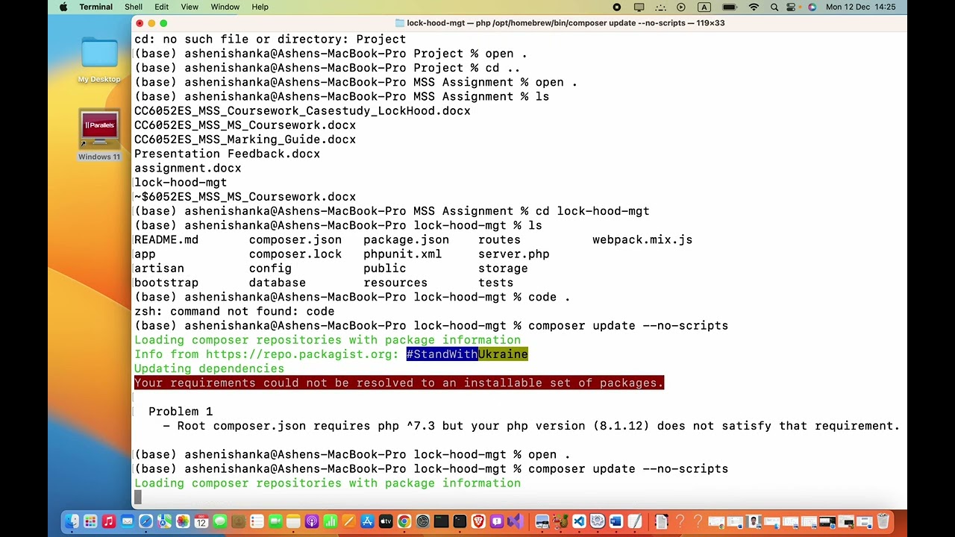Click 'phpunit.xml' in the listing
The image size is (955, 537).
pos(403,254)
